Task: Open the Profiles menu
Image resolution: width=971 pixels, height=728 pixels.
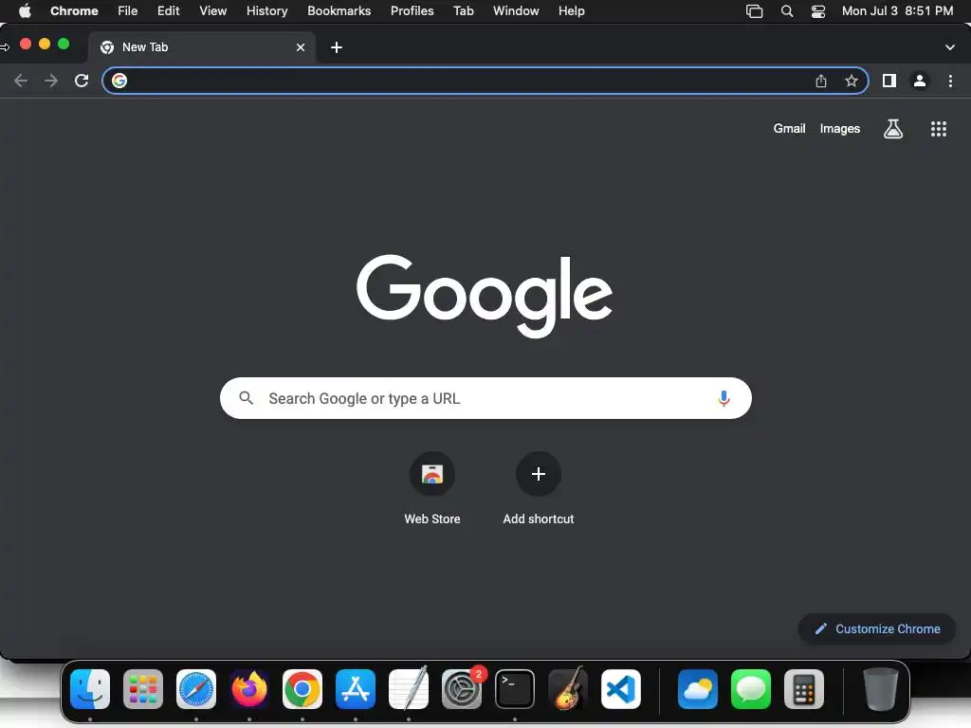Action: click(x=412, y=10)
